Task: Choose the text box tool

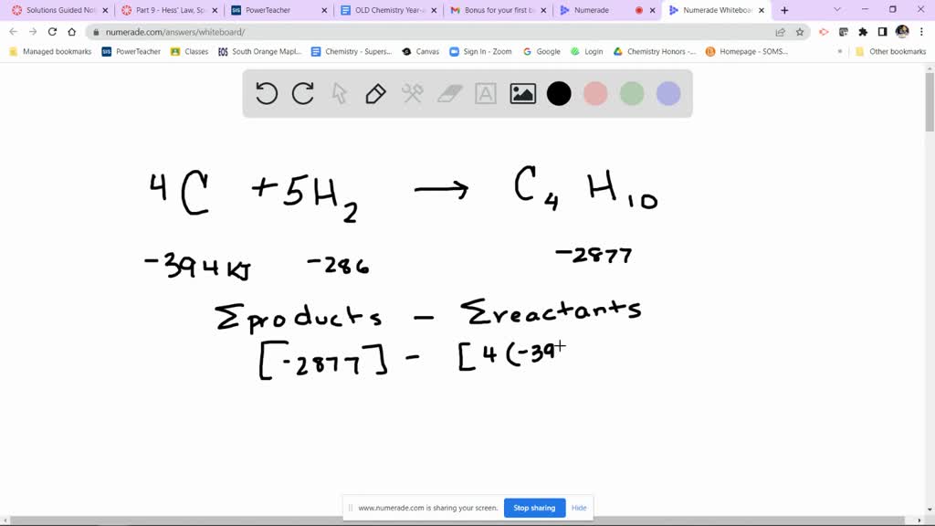Action: coord(486,93)
